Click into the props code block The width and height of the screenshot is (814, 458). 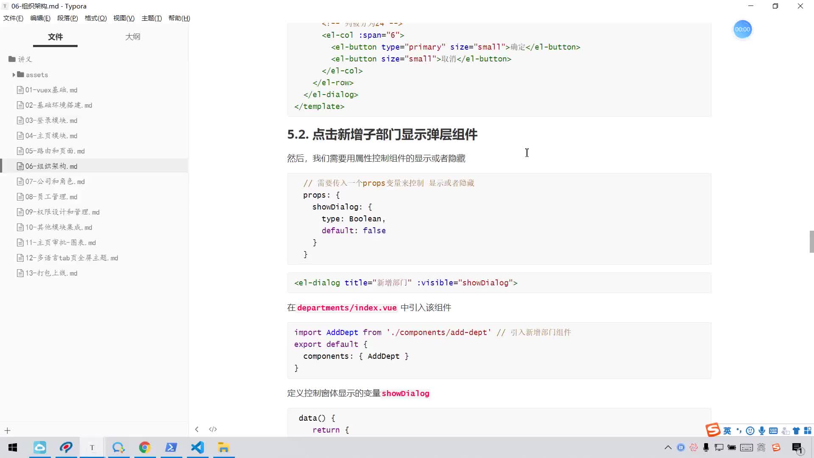pos(499,219)
